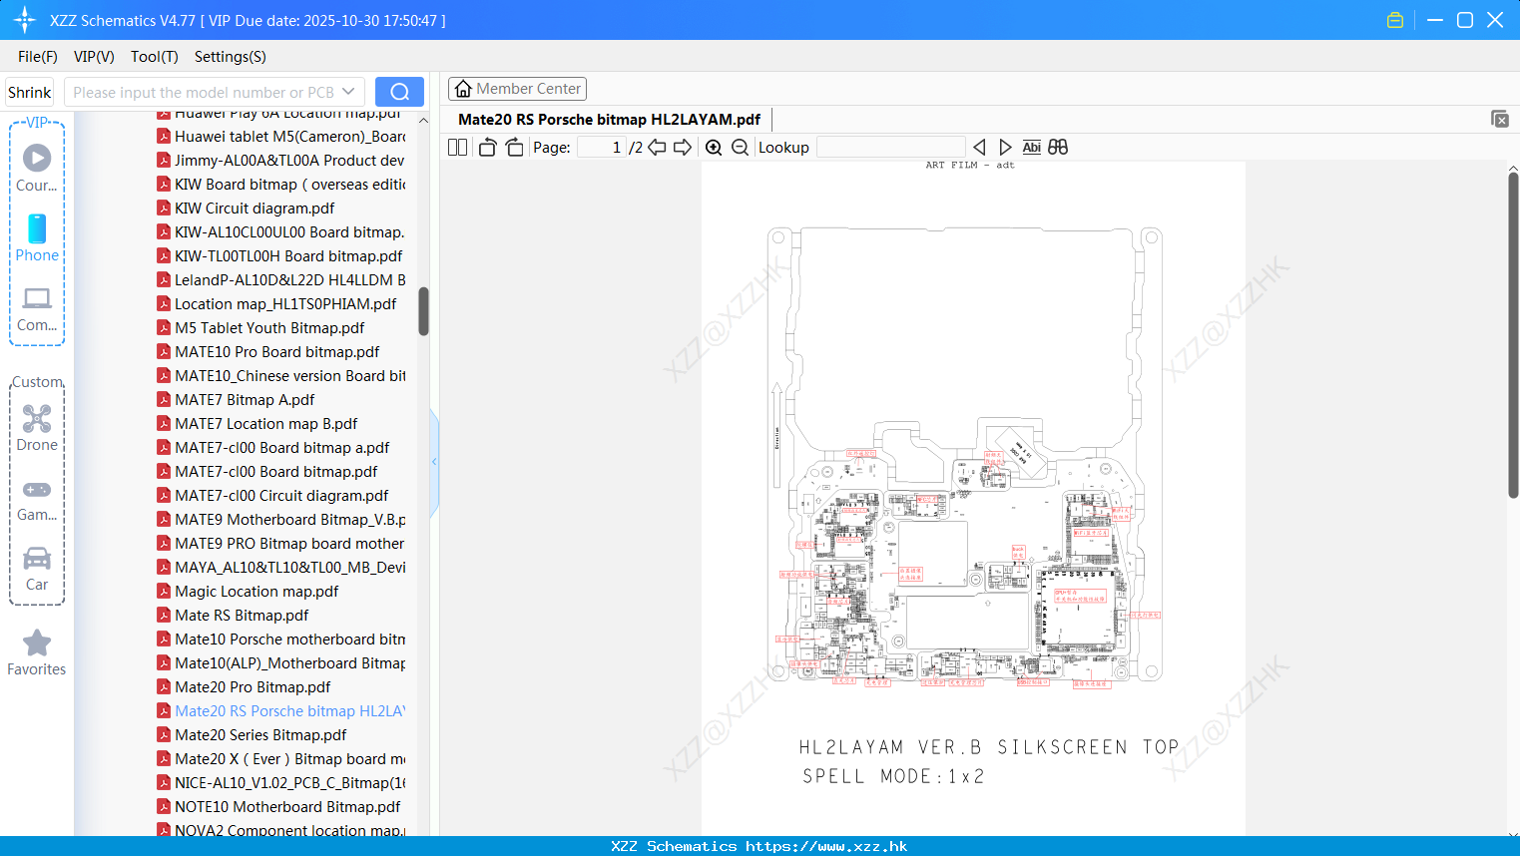The height and width of the screenshot is (856, 1520).
Task: Open the File(F) menu
Action: point(38,57)
